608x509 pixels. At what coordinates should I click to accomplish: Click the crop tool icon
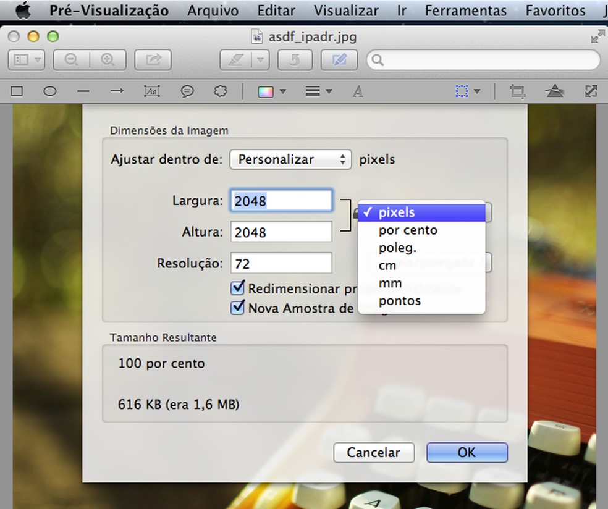click(517, 92)
